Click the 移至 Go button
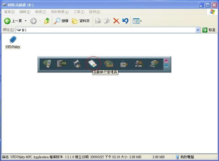Screen dimensions: 219x161 [x=209, y=30]
